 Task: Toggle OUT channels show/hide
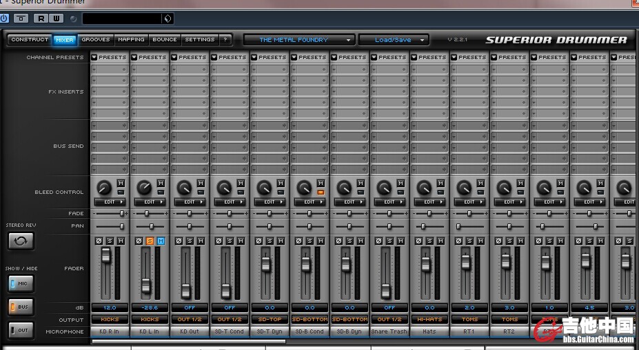click(x=21, y=330)
